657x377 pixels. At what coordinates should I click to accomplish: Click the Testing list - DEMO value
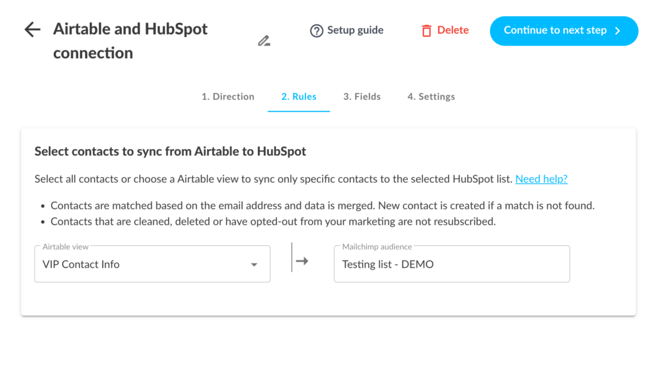[388, 264]
